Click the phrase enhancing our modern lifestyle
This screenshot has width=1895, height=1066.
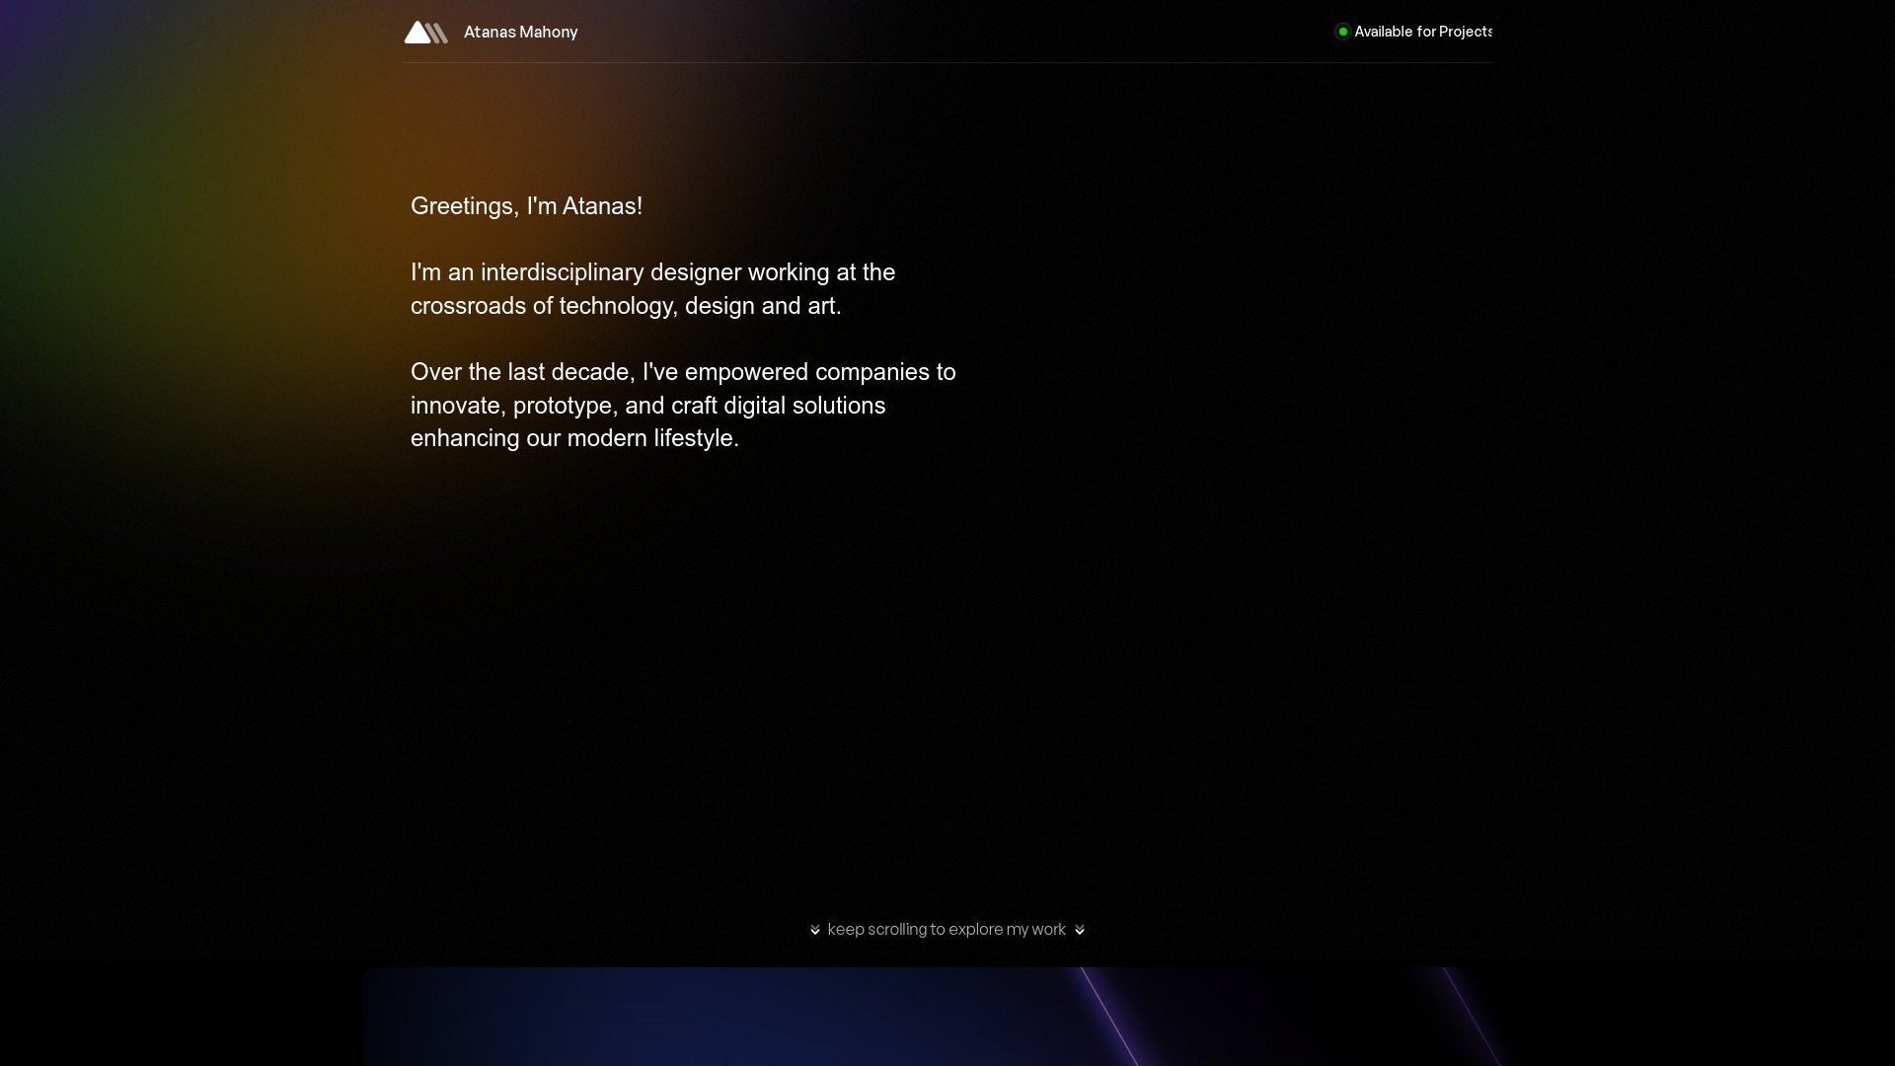(574, 438)
